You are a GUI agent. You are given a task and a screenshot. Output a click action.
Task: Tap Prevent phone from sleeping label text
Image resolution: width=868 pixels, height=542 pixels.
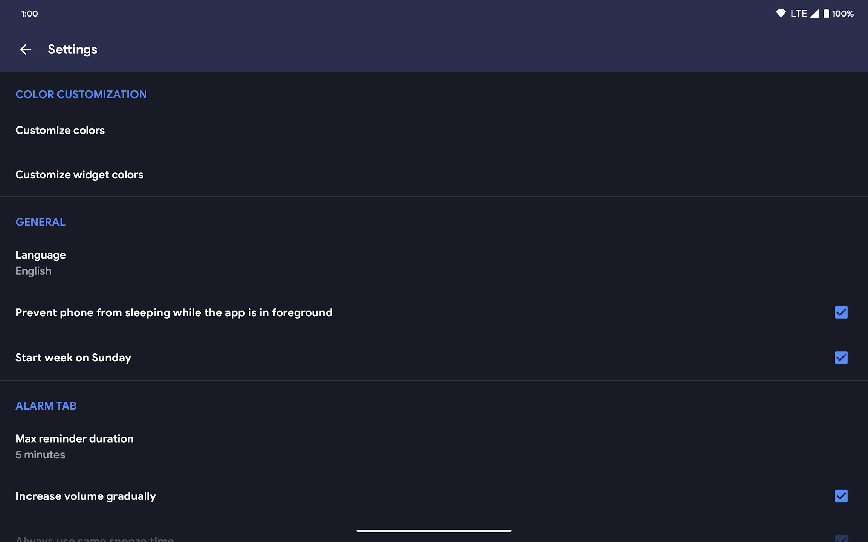(174, 312)
